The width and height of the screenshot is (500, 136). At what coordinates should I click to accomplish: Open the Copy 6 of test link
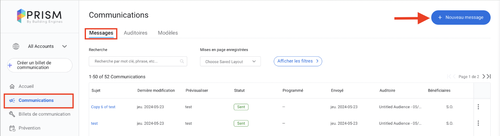103,107
